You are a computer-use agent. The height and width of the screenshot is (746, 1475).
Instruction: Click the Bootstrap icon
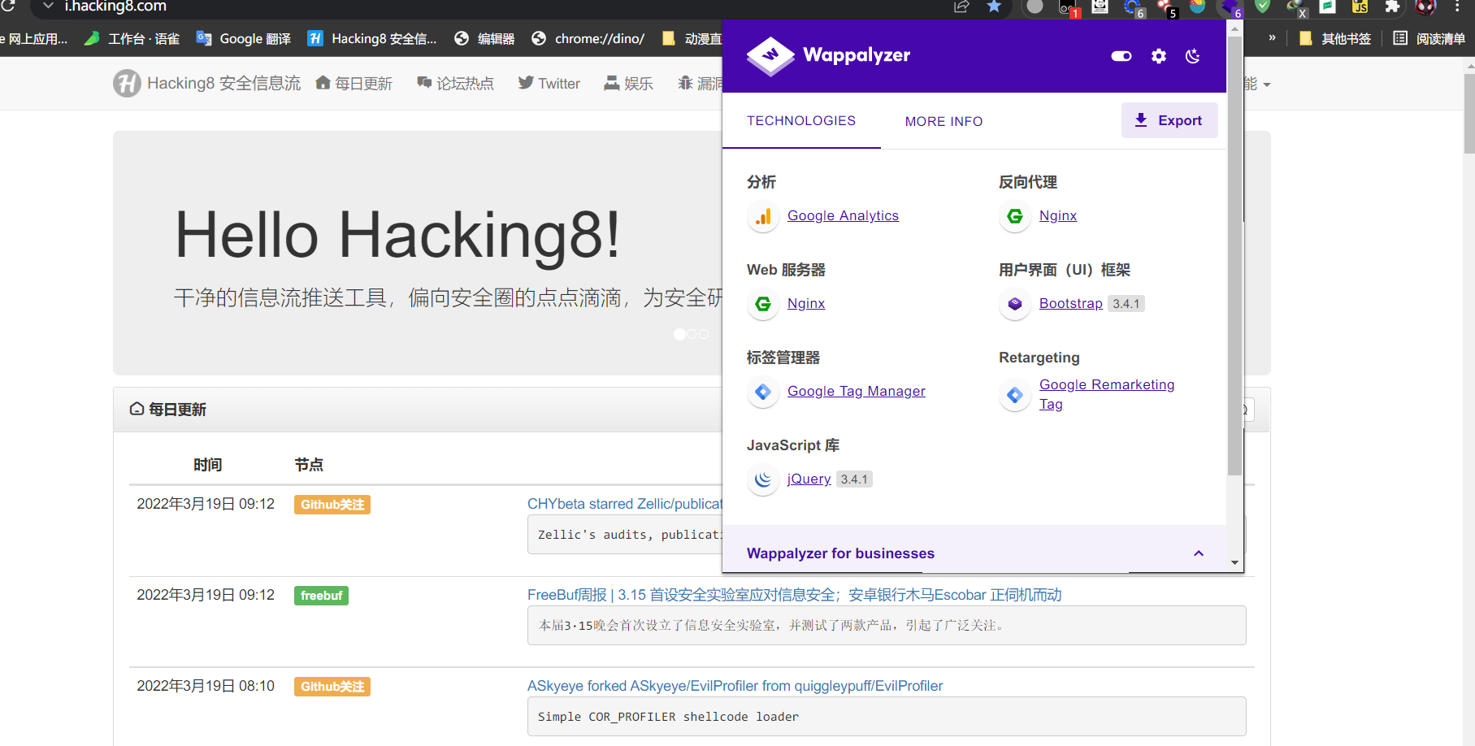coord(1015,304)
